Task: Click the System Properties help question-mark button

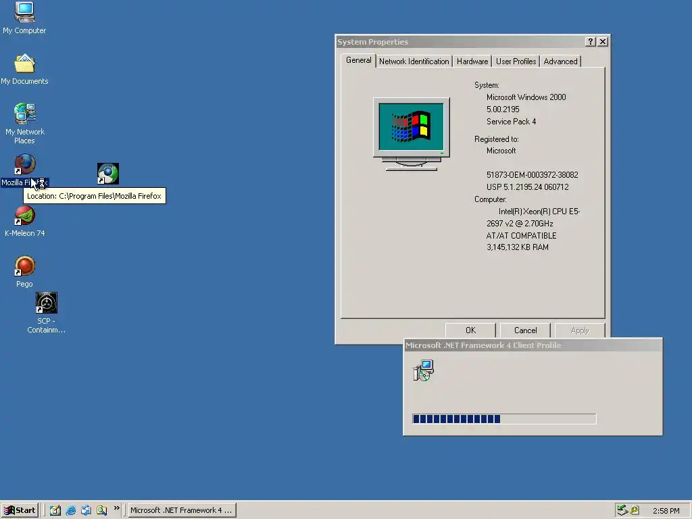Action: point(591,41)
